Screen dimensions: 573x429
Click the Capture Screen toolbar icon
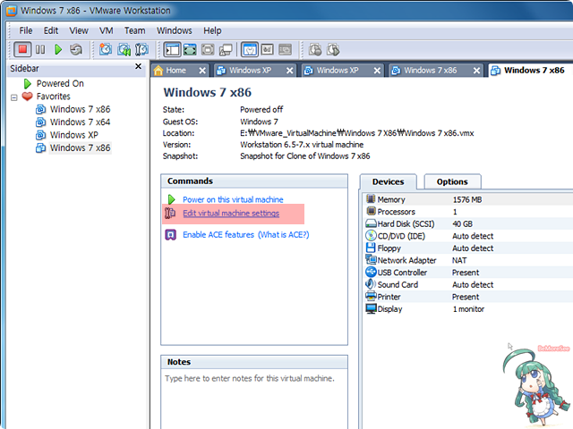[315, 49]
